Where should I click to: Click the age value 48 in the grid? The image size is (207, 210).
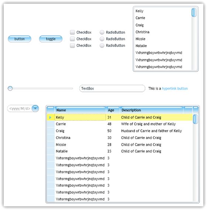click(x=109, y=124)
